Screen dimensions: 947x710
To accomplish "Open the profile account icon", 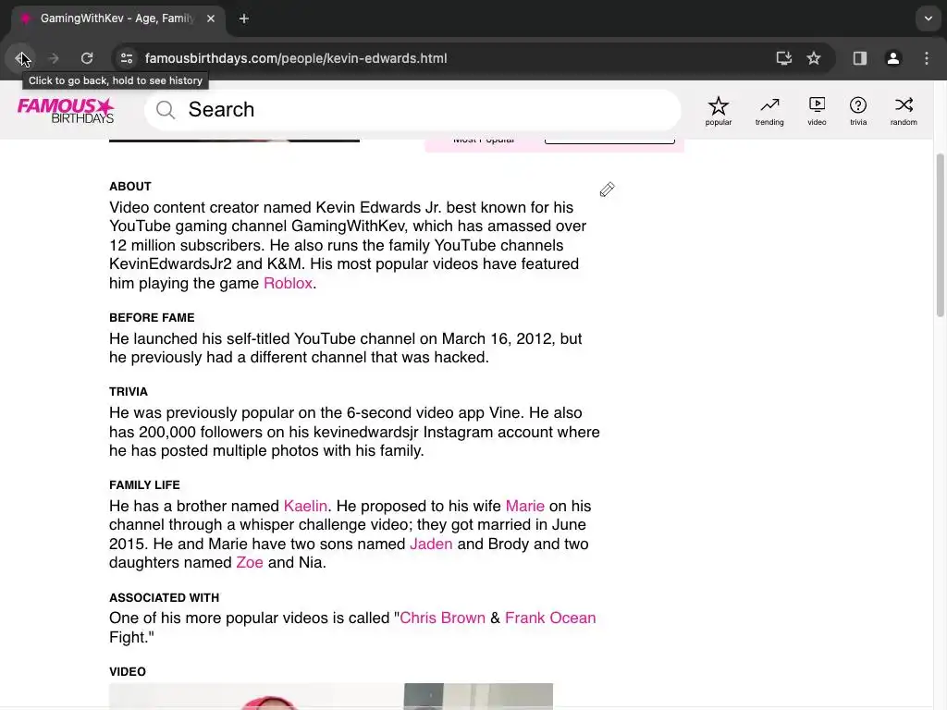I will point(892,58).
